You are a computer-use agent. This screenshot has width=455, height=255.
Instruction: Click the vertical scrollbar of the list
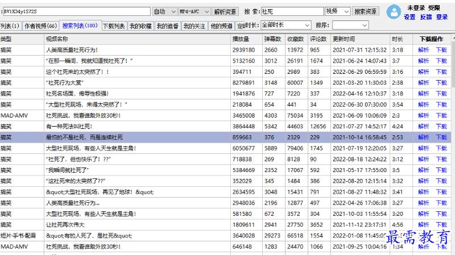pos(453,145)
